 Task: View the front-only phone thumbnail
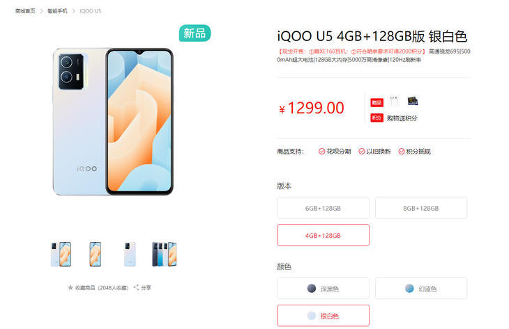(95, 254)
